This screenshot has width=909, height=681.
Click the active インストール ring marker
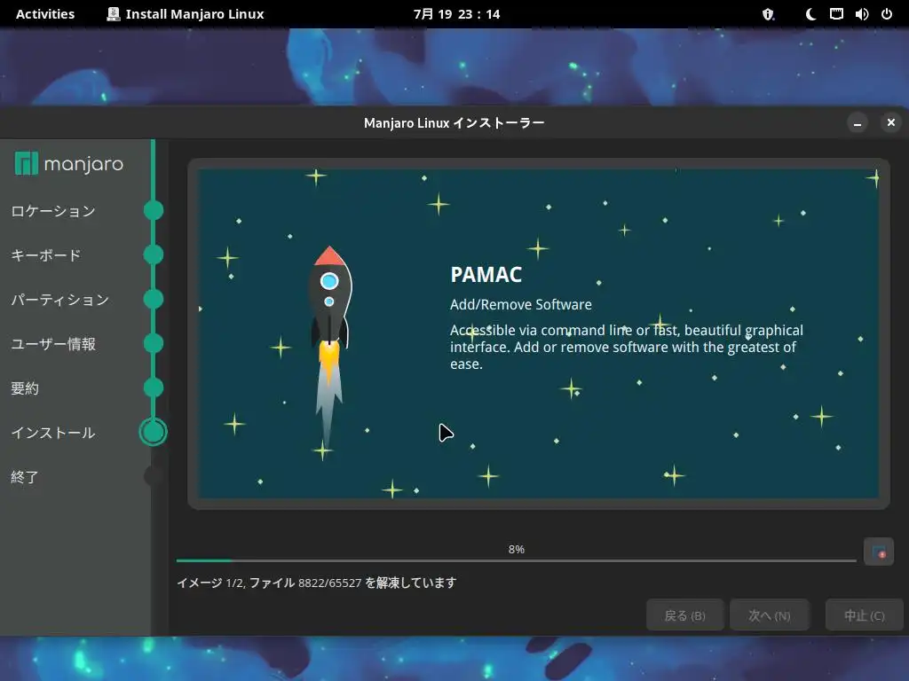(x=154, y=432)
